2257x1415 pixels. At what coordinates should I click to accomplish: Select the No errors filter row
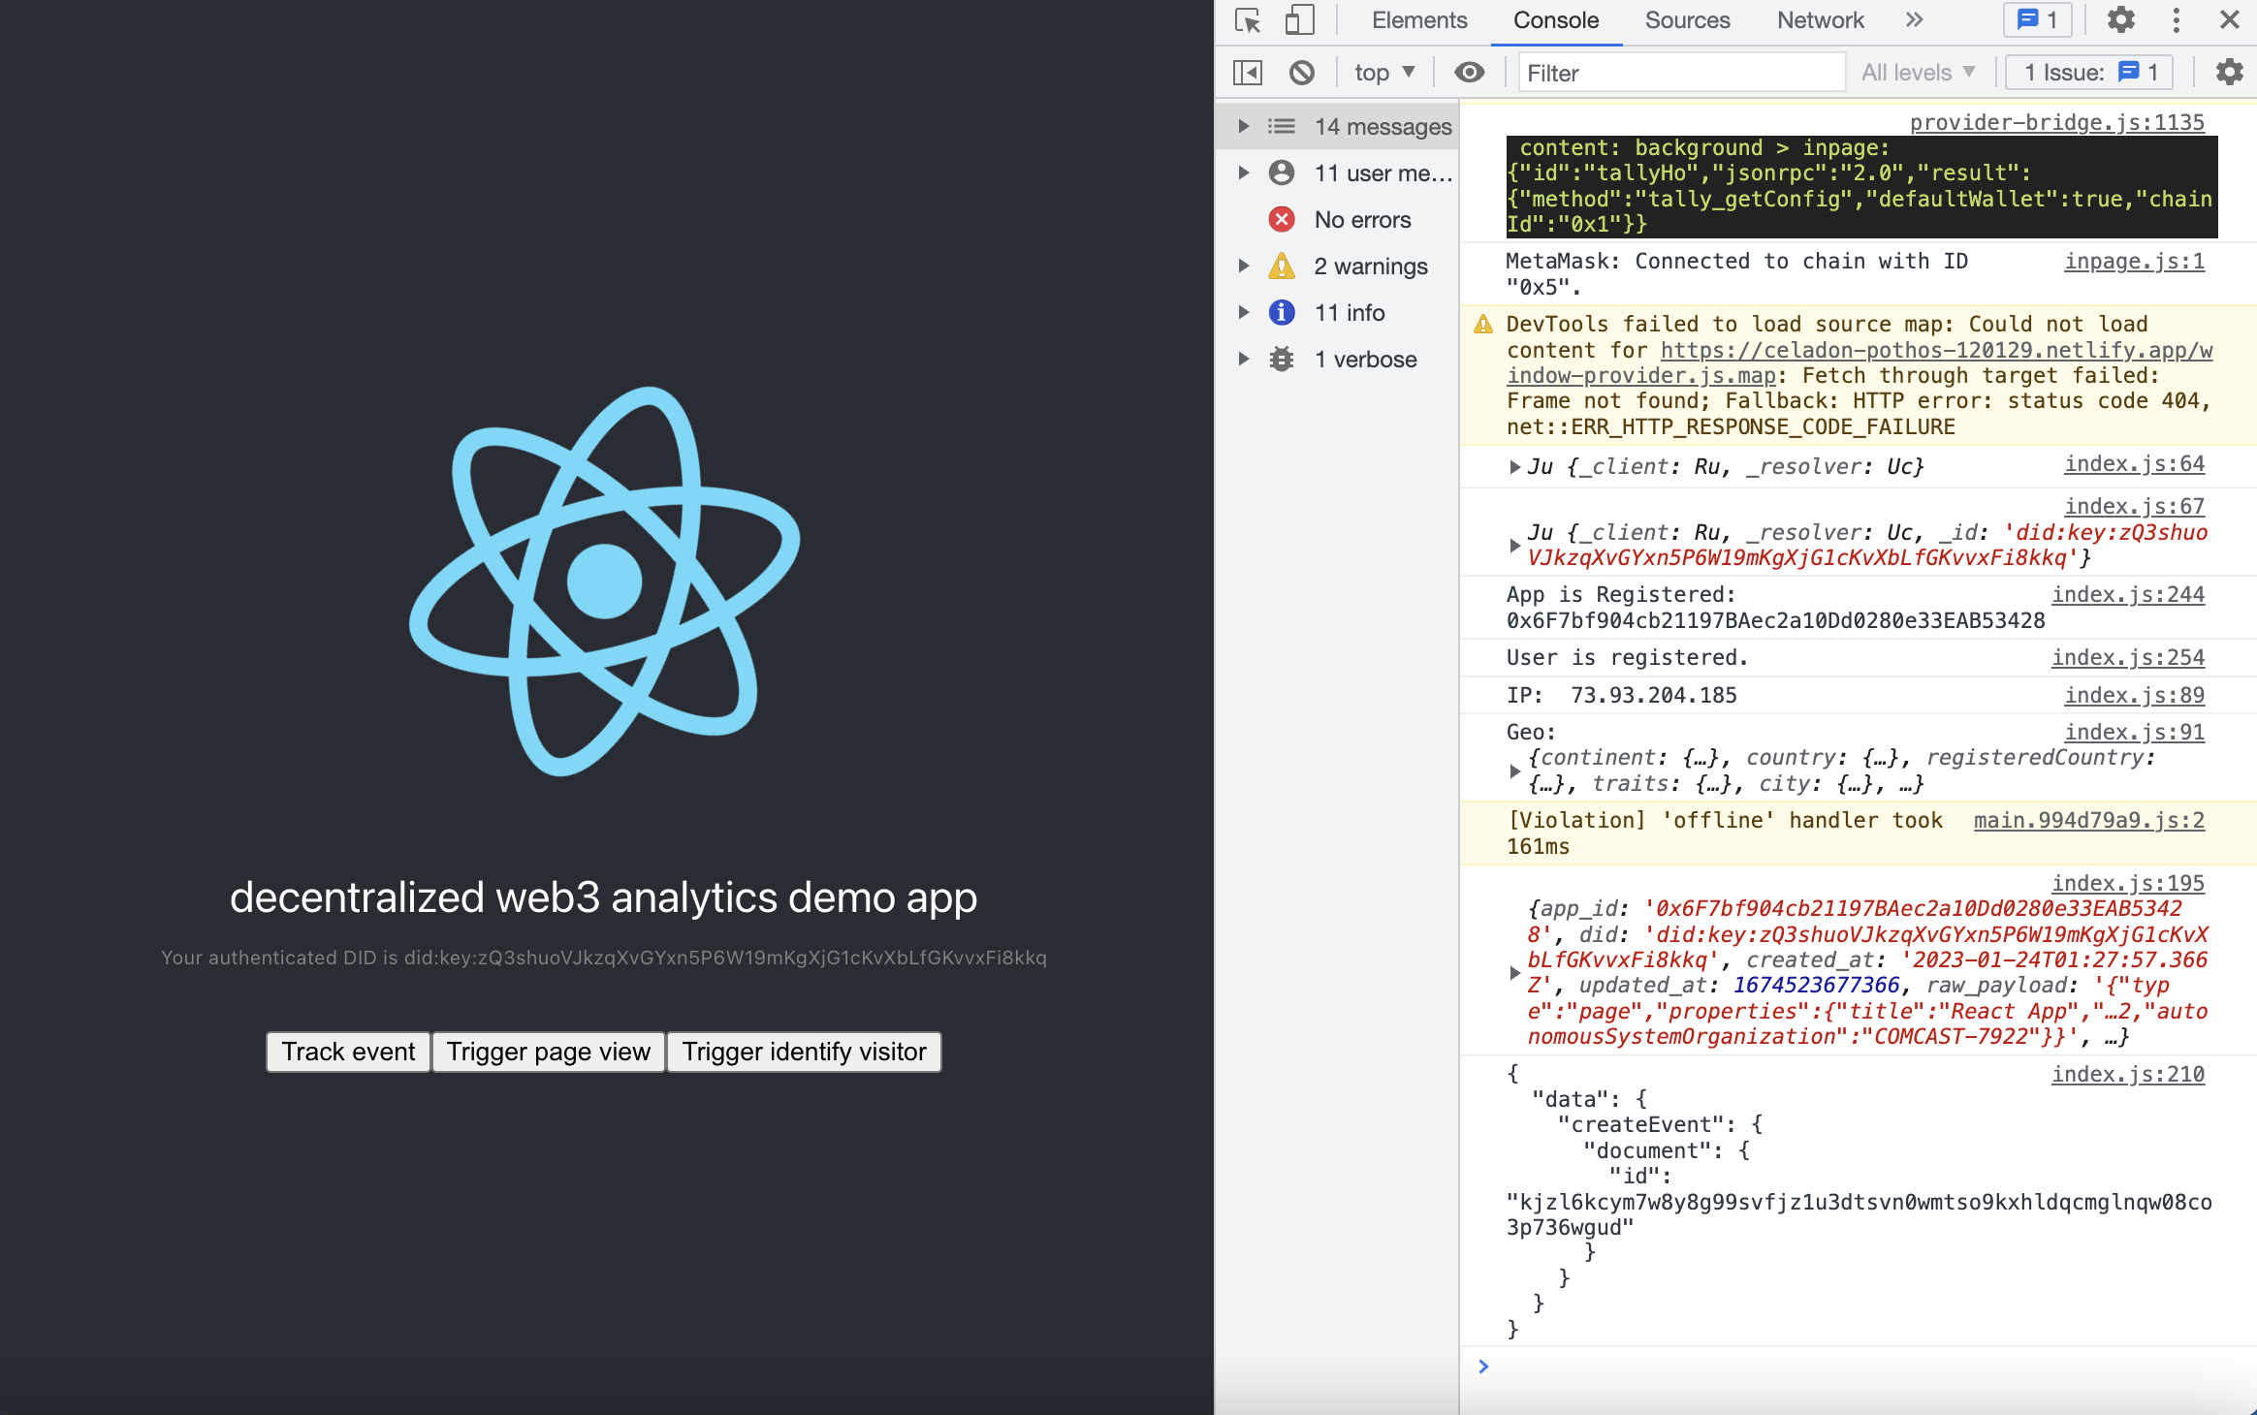pyautogui.click(x=1338, y=220)
